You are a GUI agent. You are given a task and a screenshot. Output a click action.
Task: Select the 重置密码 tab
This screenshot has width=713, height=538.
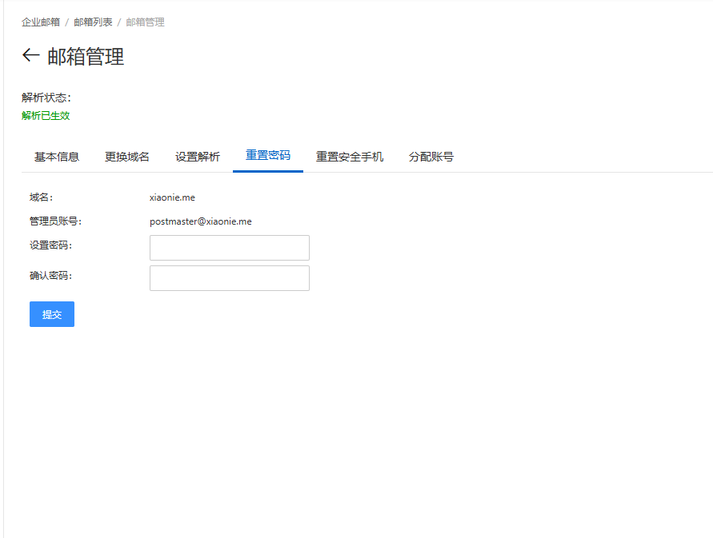[267, 157]
